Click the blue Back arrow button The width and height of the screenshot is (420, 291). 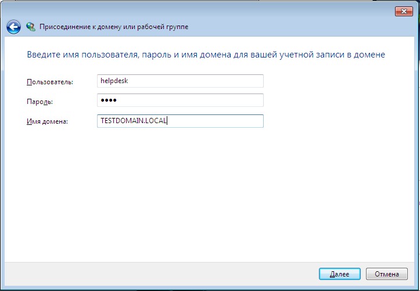click(13, 27)
